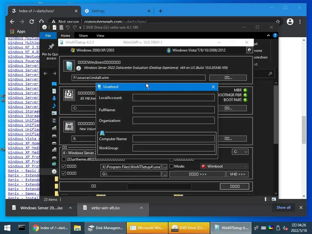Click the BOOTMGR PBR green status indicator

245,95
